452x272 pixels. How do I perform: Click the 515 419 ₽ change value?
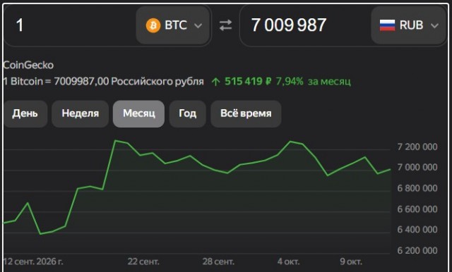tap(248, 82)
